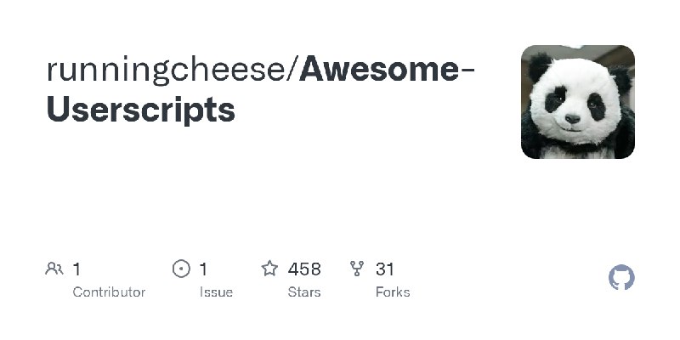This screenshot has width=680, height=340.
Task: Click the contributor count number 1
Action: [76, 269]
